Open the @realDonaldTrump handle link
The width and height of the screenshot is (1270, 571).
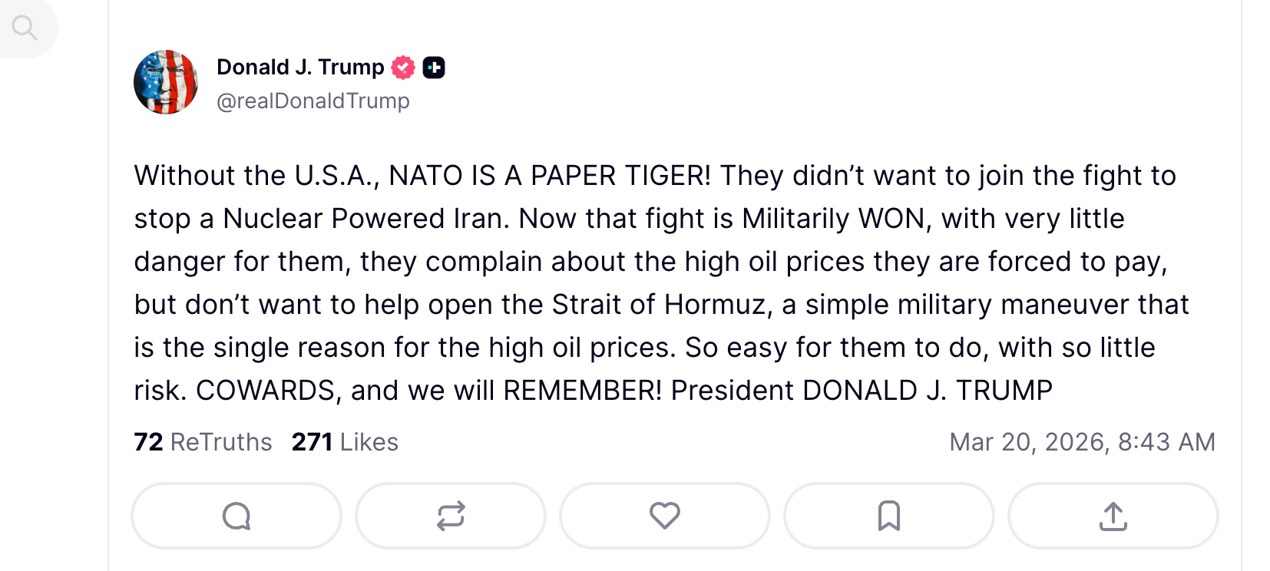tap(313, 101)
